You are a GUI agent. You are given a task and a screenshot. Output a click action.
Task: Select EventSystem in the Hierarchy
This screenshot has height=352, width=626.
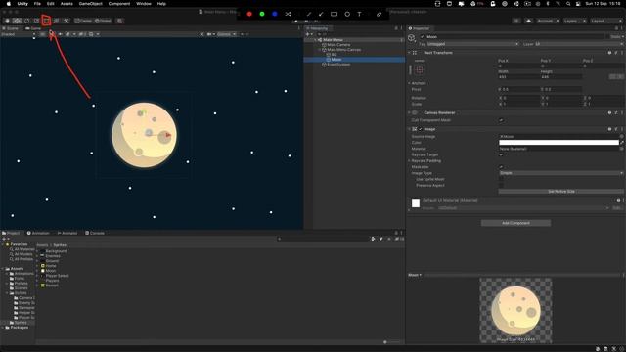[338, 65]
